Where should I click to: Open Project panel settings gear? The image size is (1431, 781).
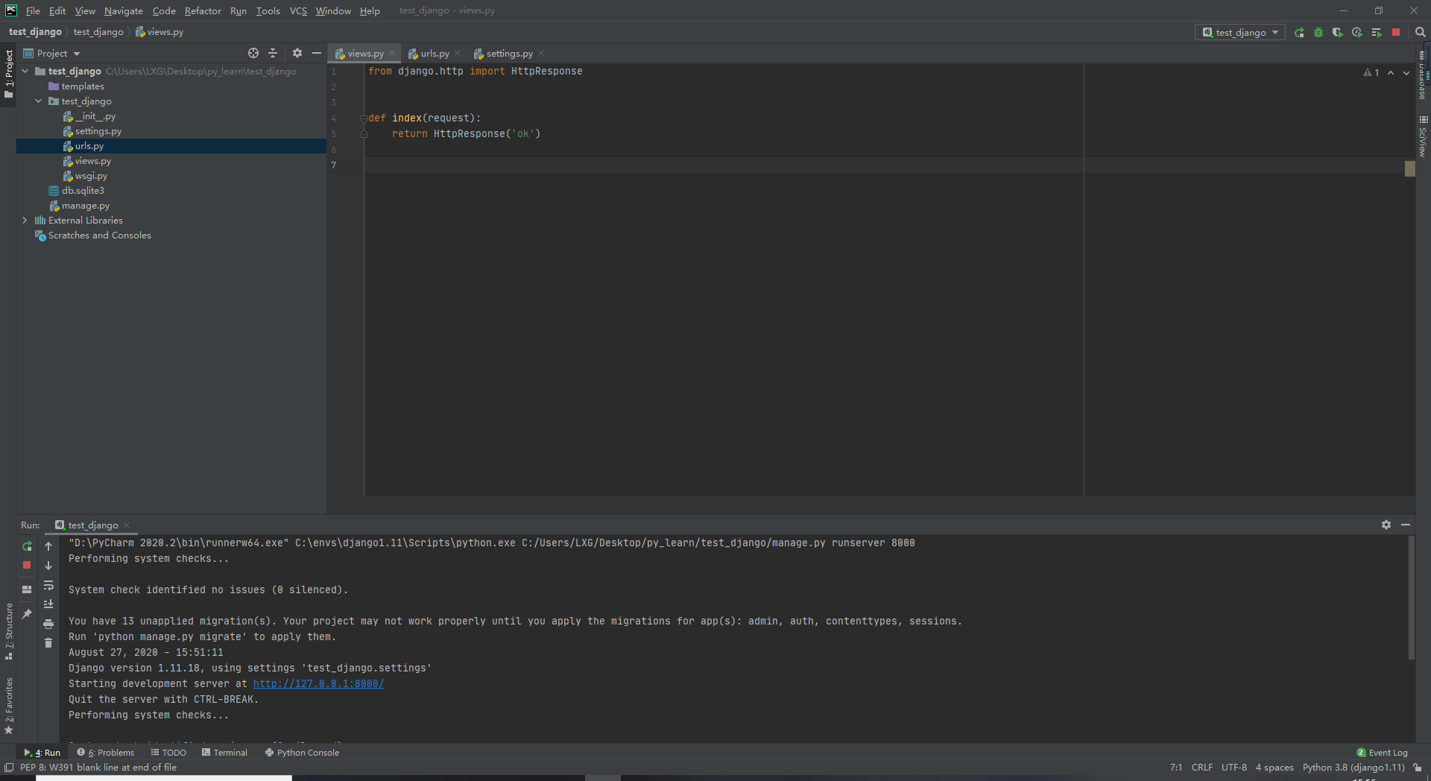(x=297, y=53)
